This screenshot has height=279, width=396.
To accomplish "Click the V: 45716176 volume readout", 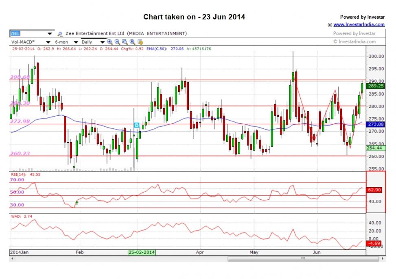I will [x=199, y=49].
